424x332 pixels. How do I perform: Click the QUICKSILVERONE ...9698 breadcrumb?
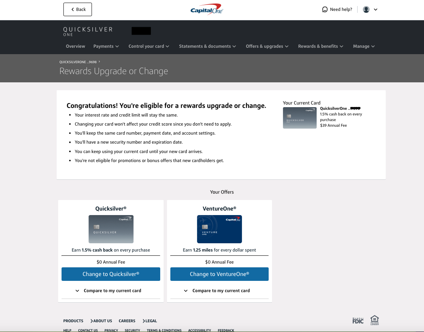pyautogui.click(x=78, y=62)
